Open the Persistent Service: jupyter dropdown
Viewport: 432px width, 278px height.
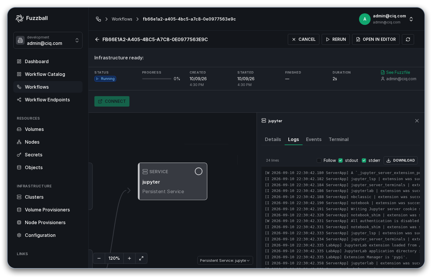(225, 260)
